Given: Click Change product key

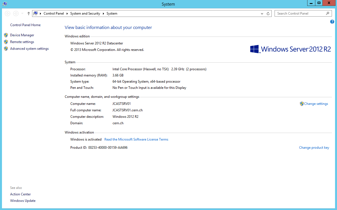Looking at the screenshot, I should [314, 148].
